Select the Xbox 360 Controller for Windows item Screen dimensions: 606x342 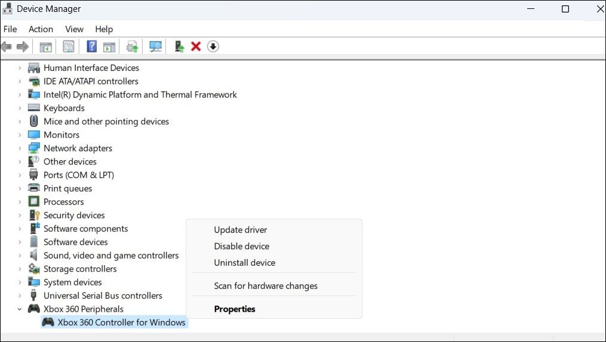pyautogui.click(x=121, y=322)
